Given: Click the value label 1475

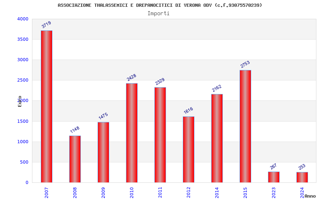Looking at the screenshot, I should click(103, 116).
